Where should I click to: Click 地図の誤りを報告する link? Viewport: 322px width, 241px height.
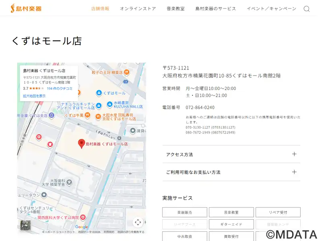pos(131,232)
